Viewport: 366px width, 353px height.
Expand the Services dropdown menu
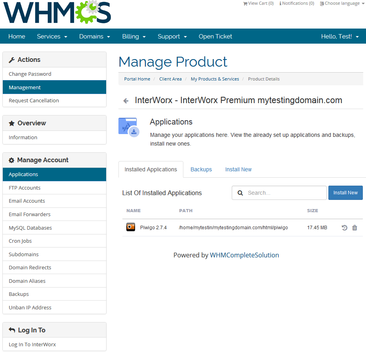(x=52, y=36)
